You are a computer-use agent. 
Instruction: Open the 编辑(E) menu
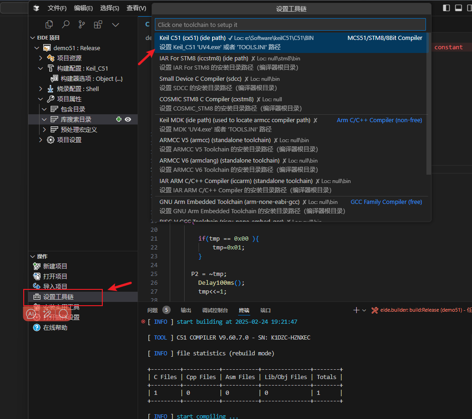83,8
